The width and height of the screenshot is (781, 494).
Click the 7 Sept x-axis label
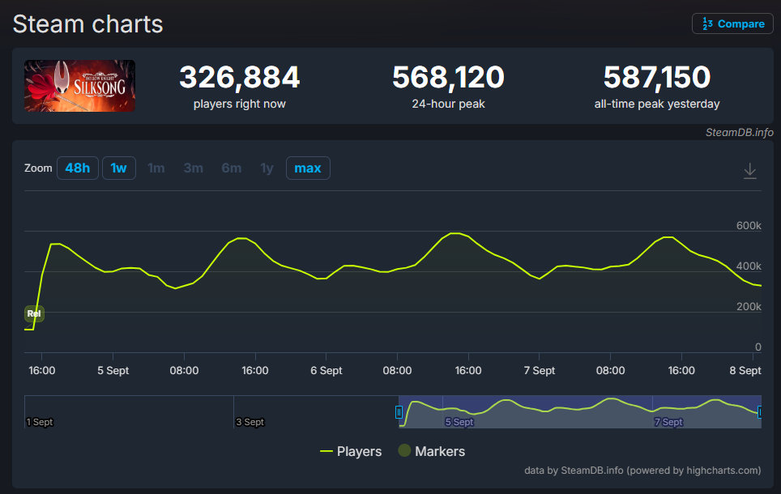pyautogui.click(x=540, y=371)
